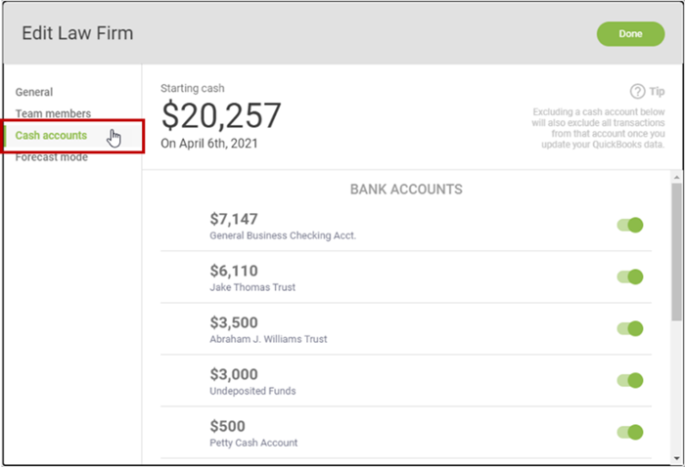The height and width of the screenshot is (467, 685).
Task: Click the Tip question mark icon
Action: point(637,92)
